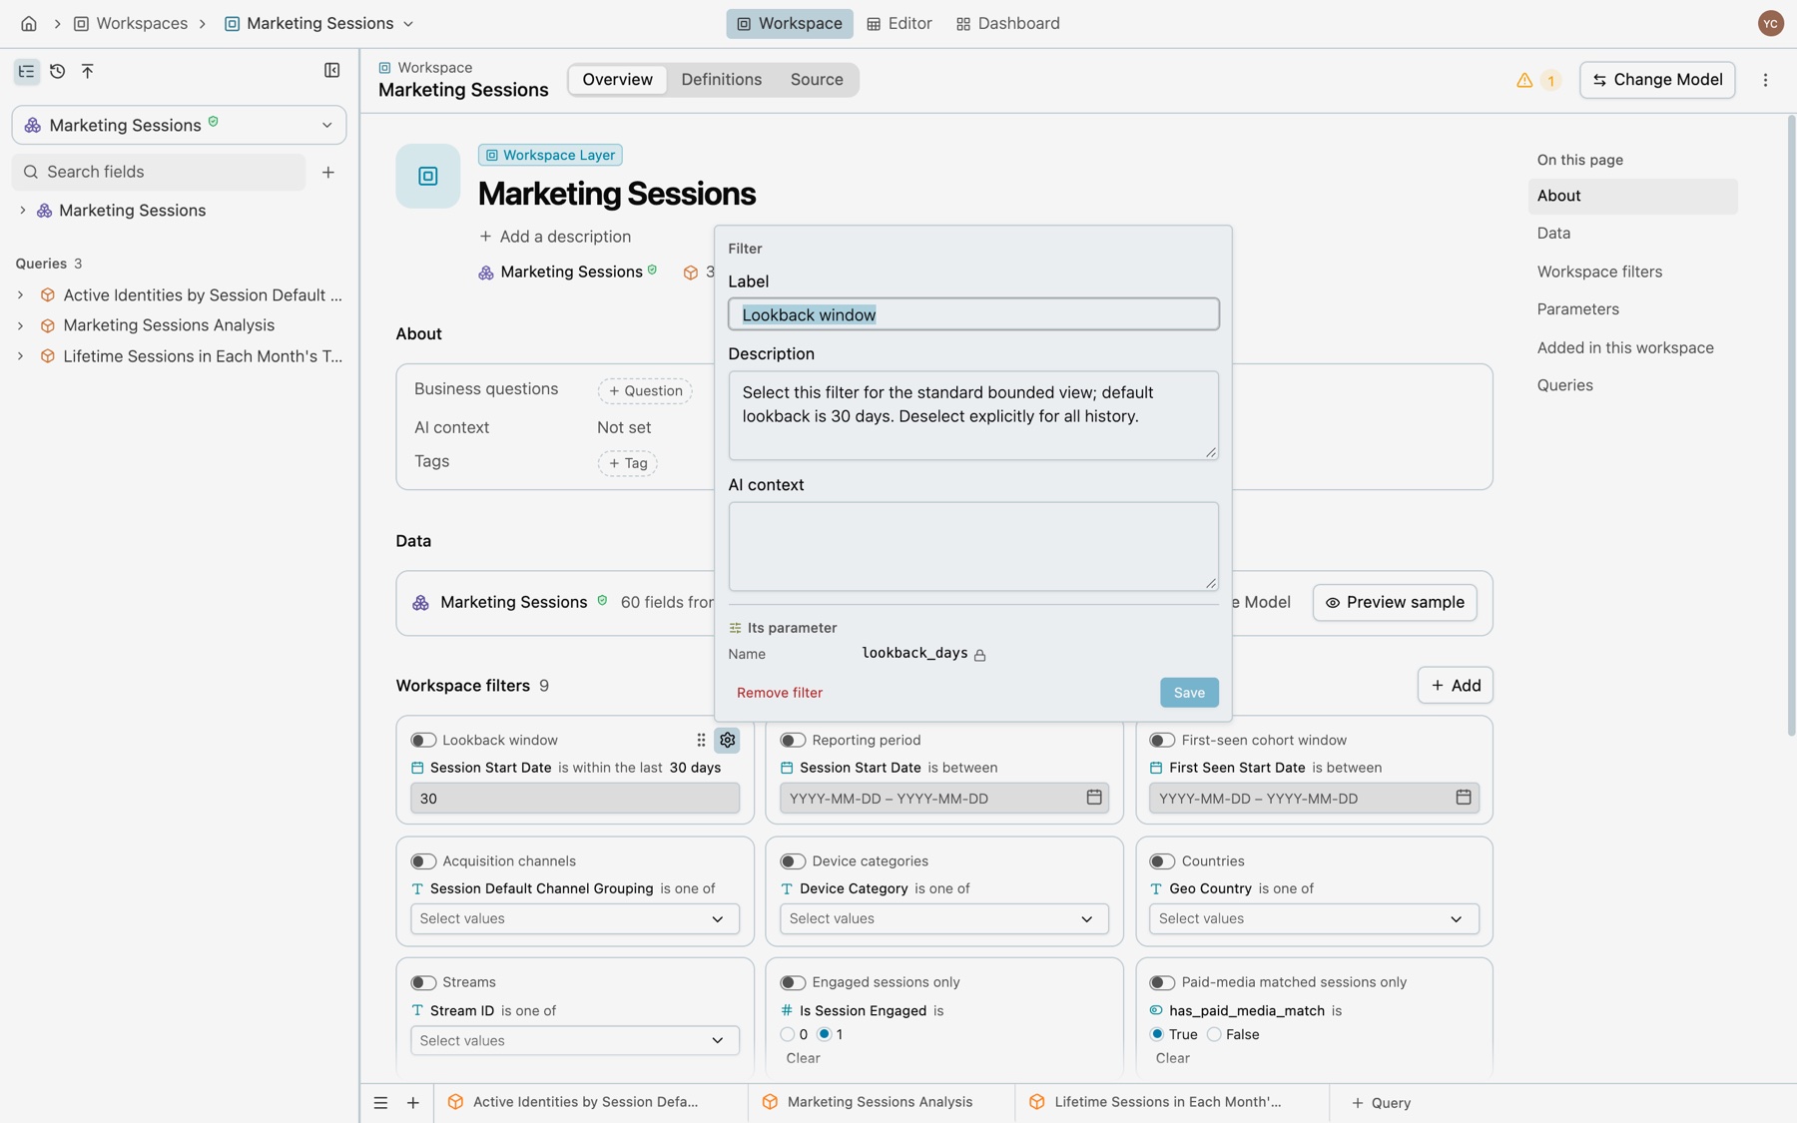Screen dimensions: 1797x1123
Task: Click the Add workspace filter button
Action: click(1455, 686)
